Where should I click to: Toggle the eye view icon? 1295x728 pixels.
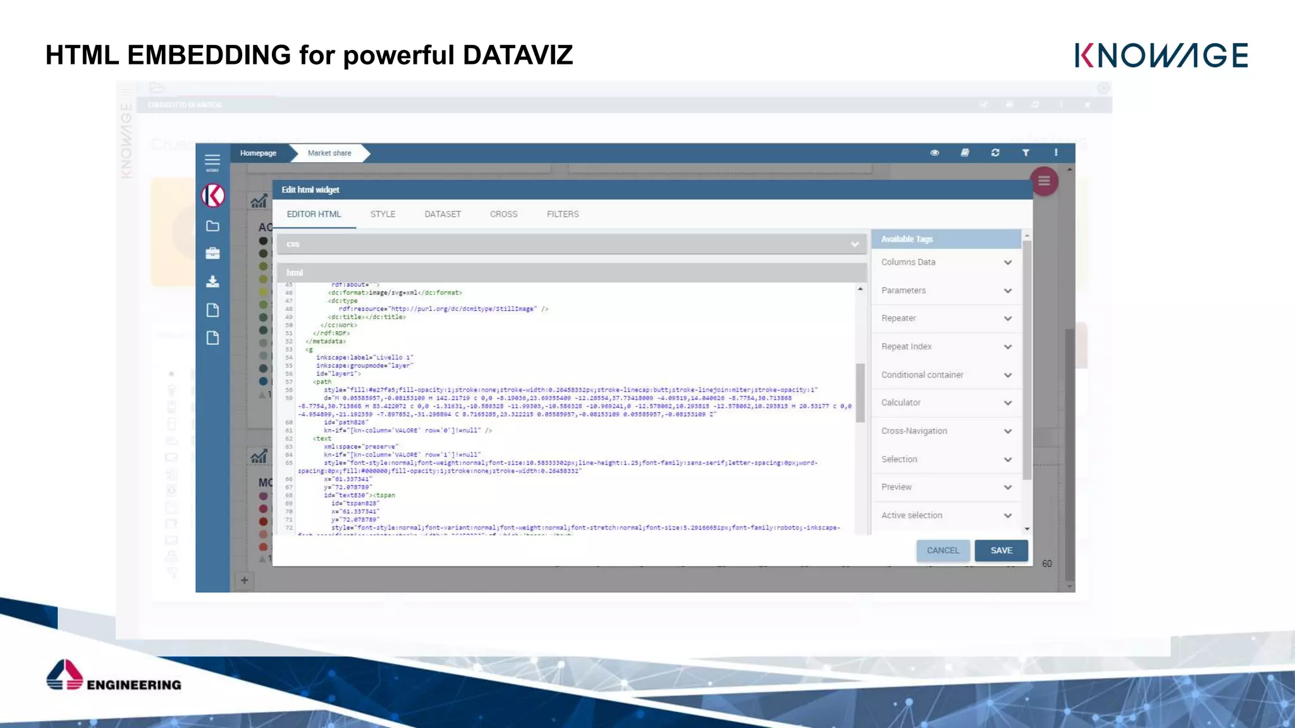[x=935, y=153]
